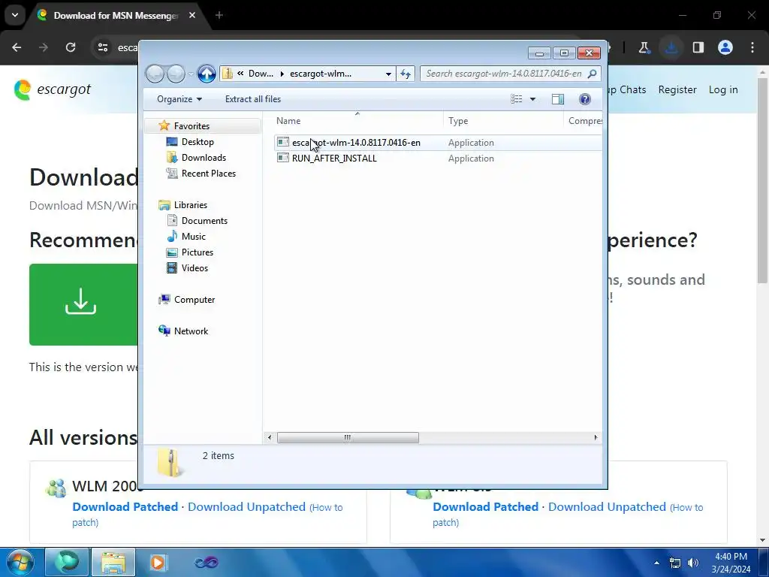Open Downloads in the navigation pane
Screen dimensions: 769x577
(x=204, y=158)
